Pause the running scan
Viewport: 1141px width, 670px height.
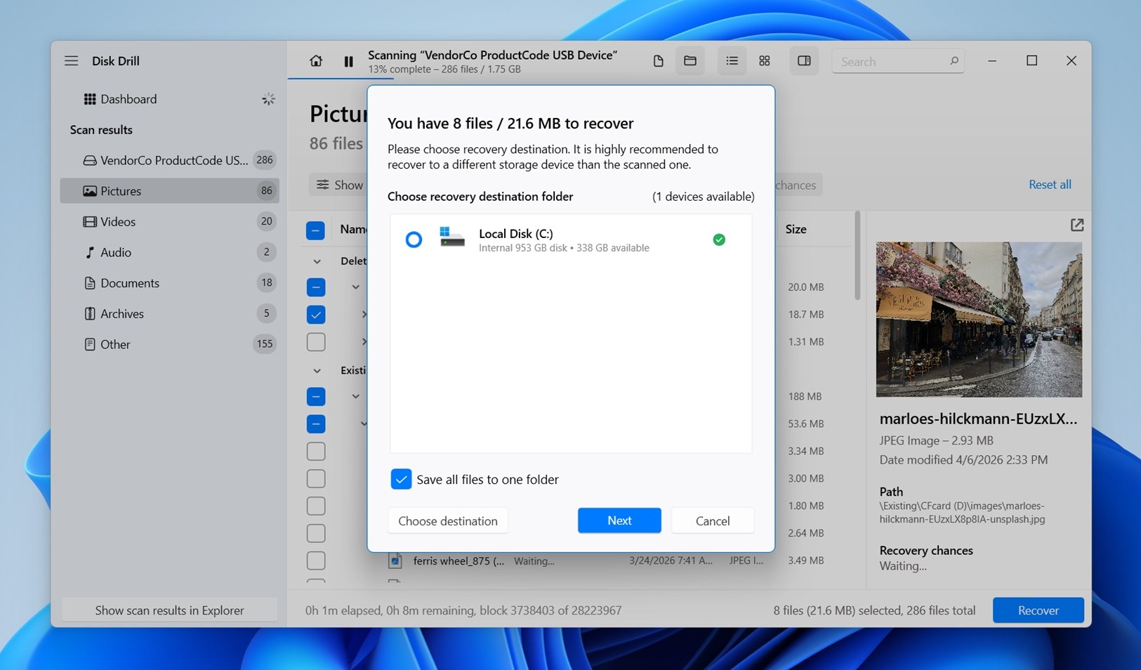[348, 62]
